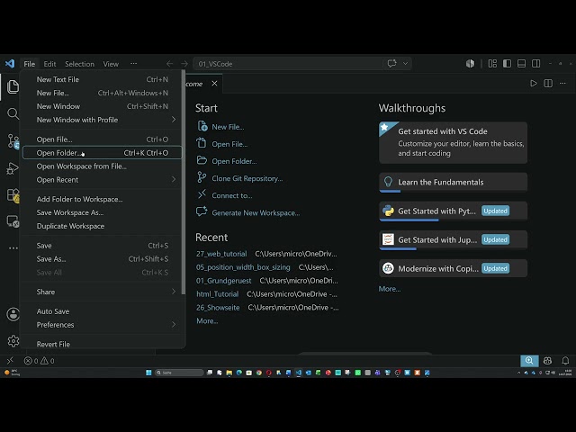Open the chat dropdown arrow in title bar

[x=405, y=64]
